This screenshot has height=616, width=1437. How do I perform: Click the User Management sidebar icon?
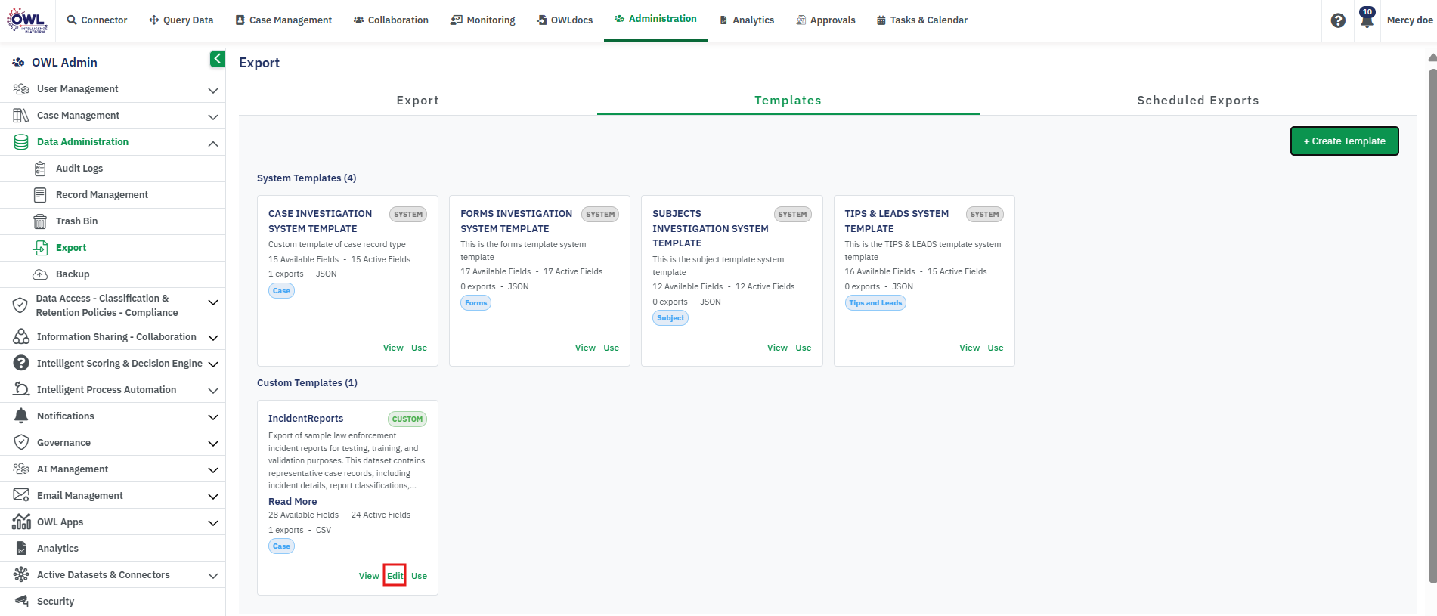pos(21,89)
